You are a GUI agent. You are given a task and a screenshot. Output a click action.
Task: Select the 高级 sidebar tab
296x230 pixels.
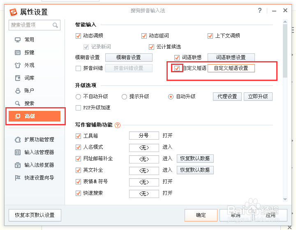coord(35,116)
